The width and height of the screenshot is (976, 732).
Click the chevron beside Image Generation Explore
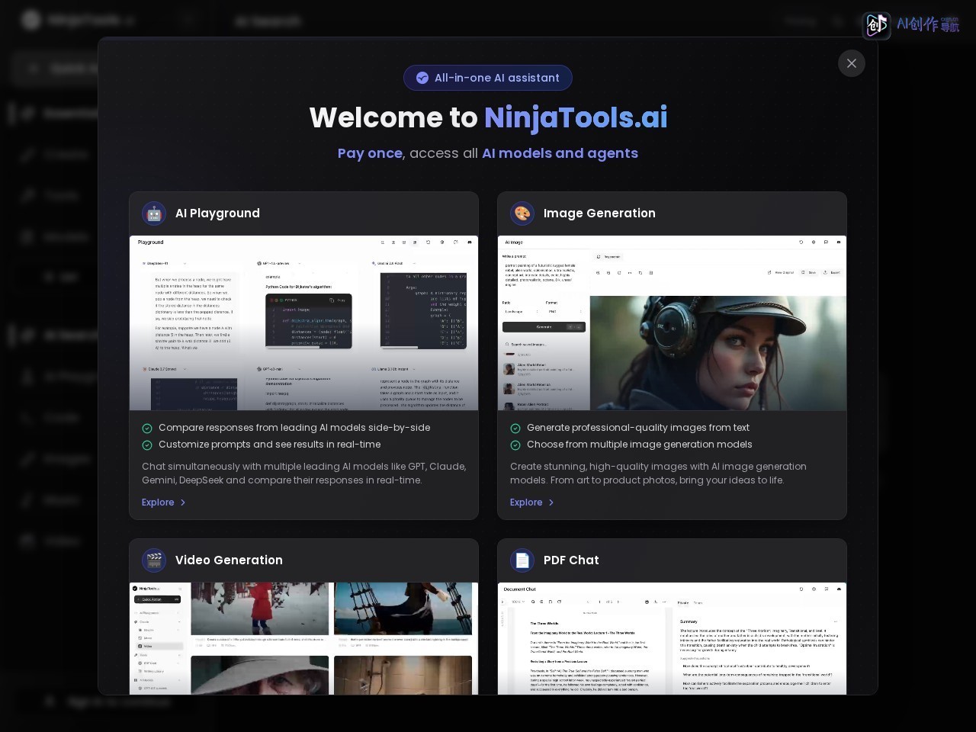[551, 502]
